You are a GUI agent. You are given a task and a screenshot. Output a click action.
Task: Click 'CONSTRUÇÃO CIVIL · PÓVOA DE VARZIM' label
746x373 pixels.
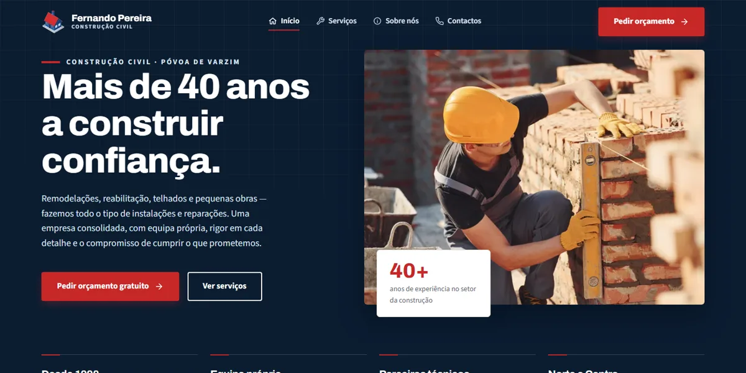[153, 62]
